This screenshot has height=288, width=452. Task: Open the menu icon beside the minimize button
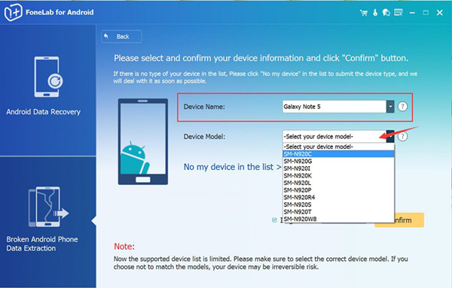tap(399, 12)
